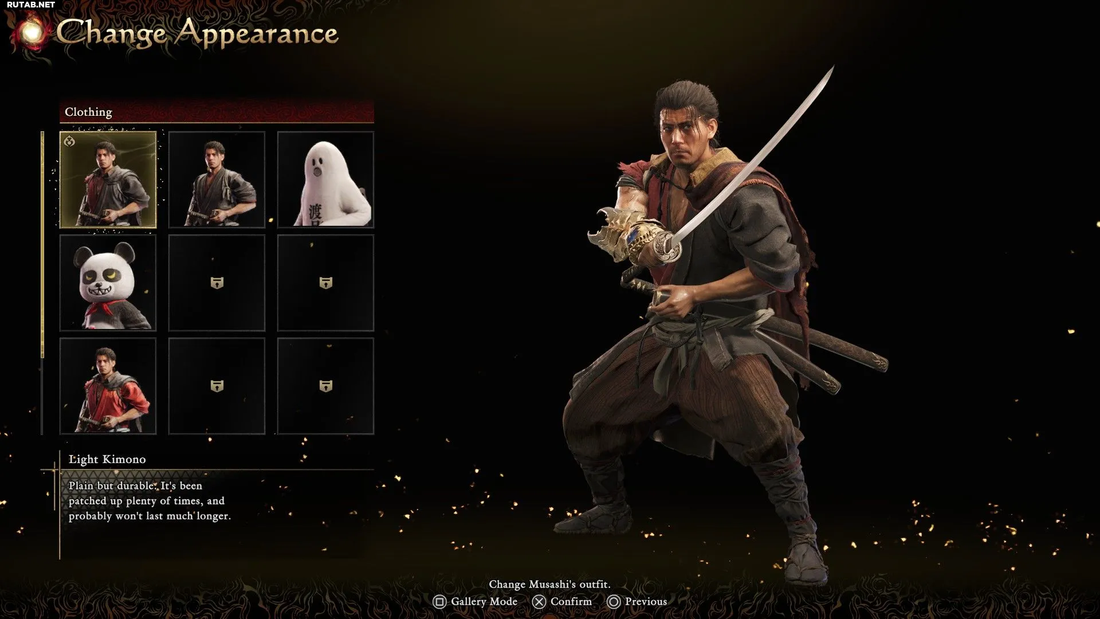Click the equipped marker icon on Light Kimono
1100x619 pixels.
click(x=69, y=141)
